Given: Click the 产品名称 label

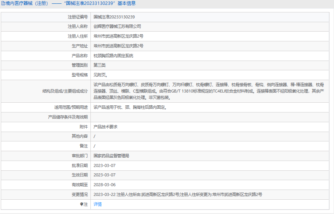Looking at the screenshot, I should tap(80, 56).
